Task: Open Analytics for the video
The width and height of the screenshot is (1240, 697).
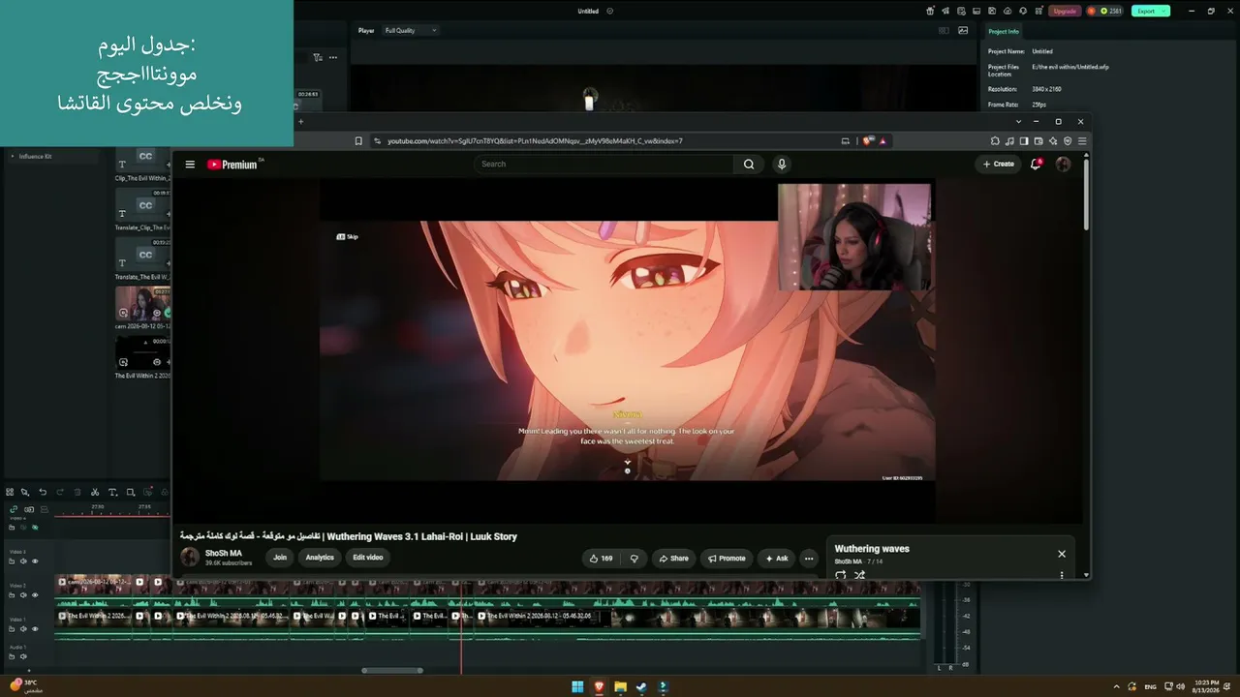Action: click(320, 558)
